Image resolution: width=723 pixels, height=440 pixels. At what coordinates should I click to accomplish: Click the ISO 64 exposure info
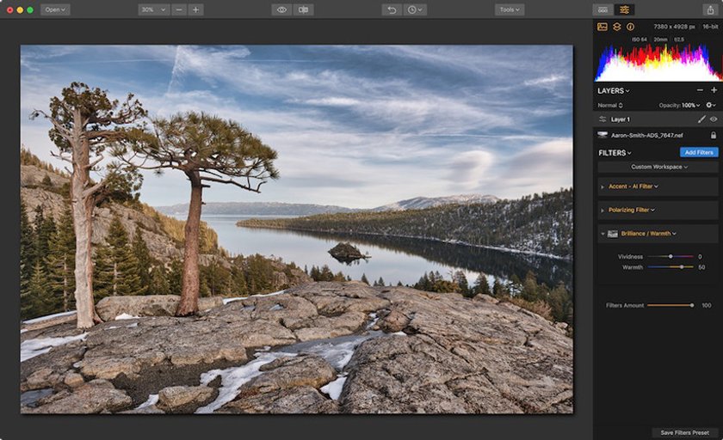tap(639, 40)
